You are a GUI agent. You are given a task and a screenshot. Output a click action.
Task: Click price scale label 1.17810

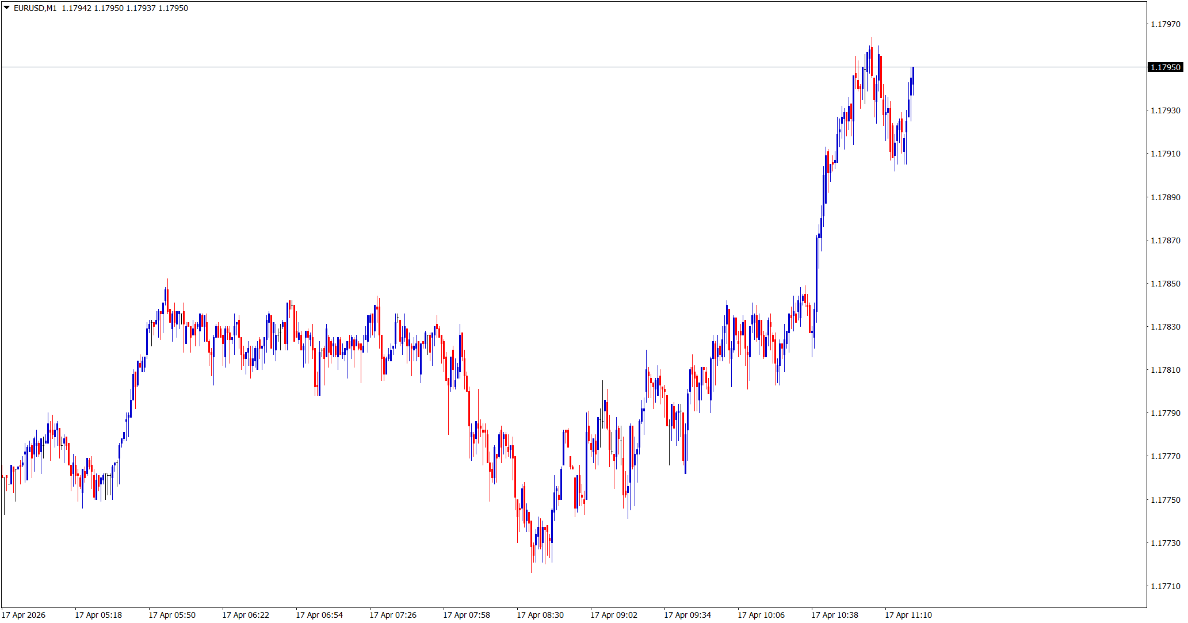pos(1165,370)
